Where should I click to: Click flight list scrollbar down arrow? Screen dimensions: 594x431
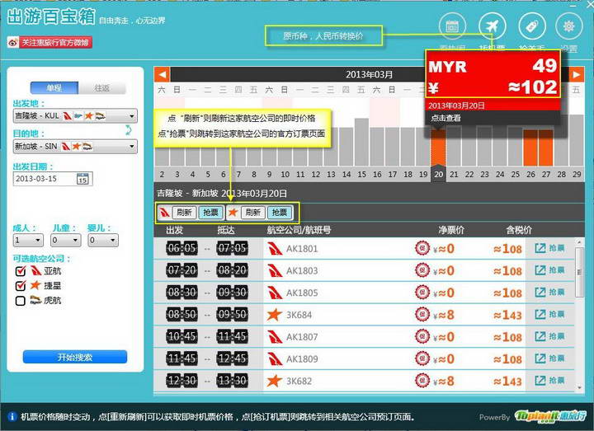click(579, 387)
